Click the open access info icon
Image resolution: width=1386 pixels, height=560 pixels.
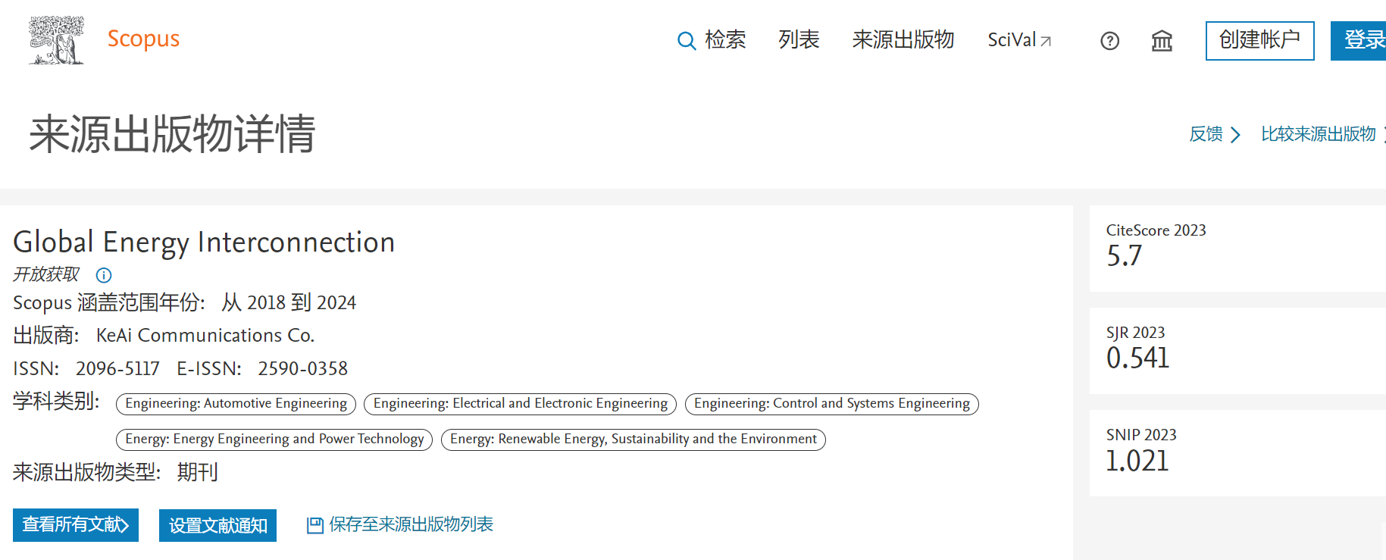(x=104, y=275)
